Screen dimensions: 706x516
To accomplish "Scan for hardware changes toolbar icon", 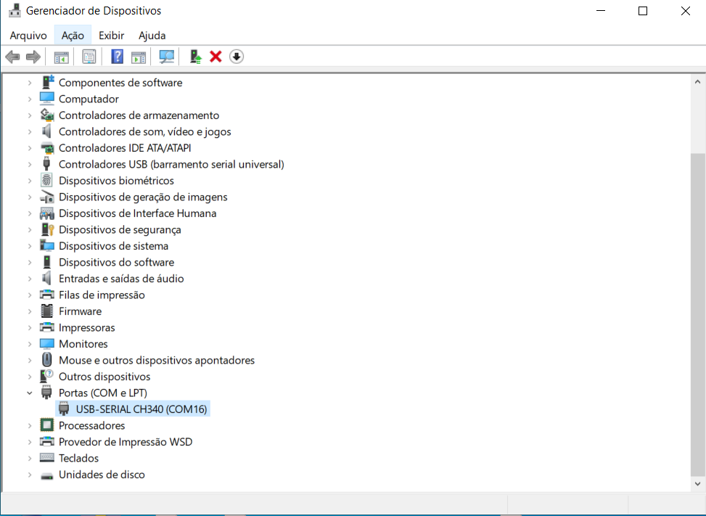I will point(167,57).
